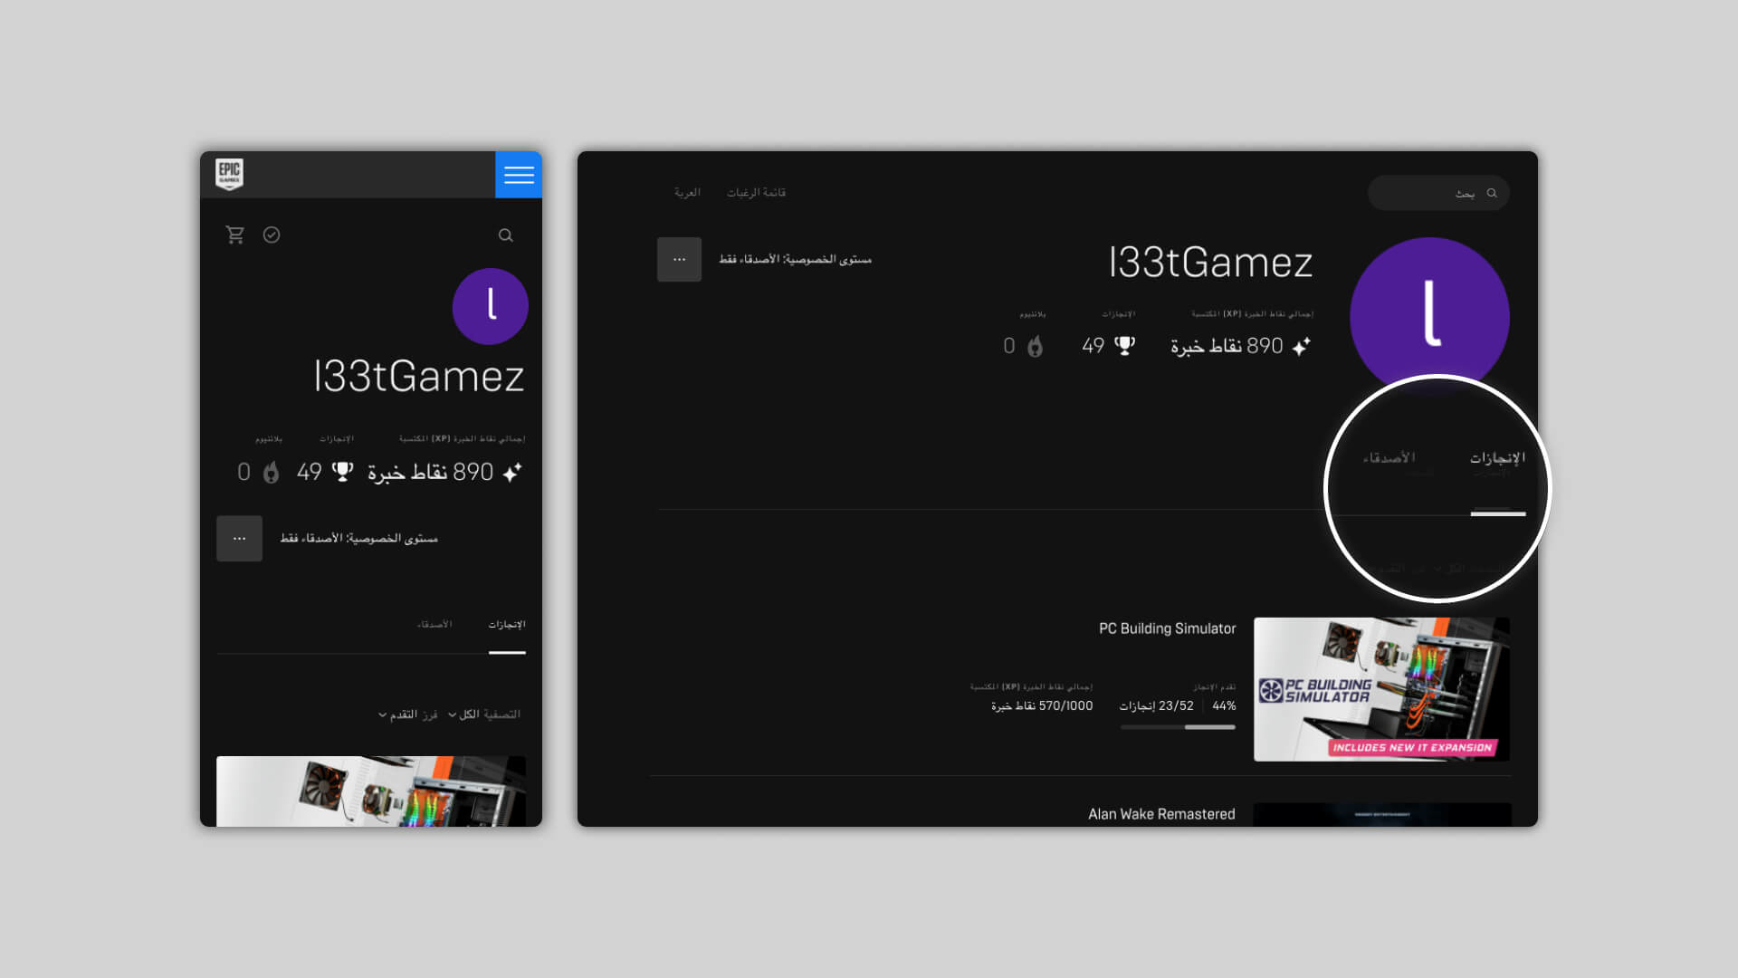
Task: Focus the بحث search field in desktop view
Action: tap(1438, 193)
